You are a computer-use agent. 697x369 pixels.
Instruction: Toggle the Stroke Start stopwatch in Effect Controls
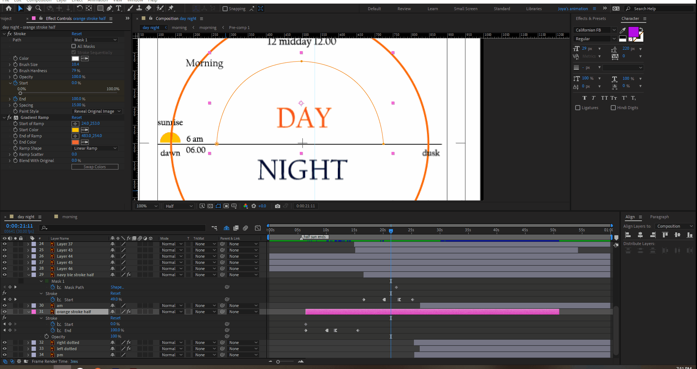click(x=15, y=83)
